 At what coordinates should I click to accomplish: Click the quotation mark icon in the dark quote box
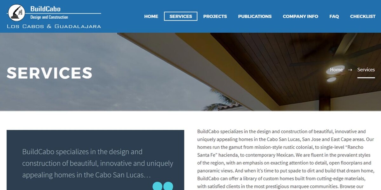pos(163,186)
